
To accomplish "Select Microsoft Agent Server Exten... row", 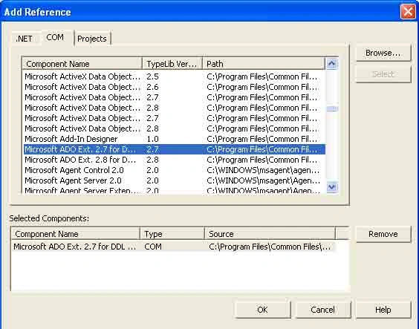I will (x=175, y=190).
